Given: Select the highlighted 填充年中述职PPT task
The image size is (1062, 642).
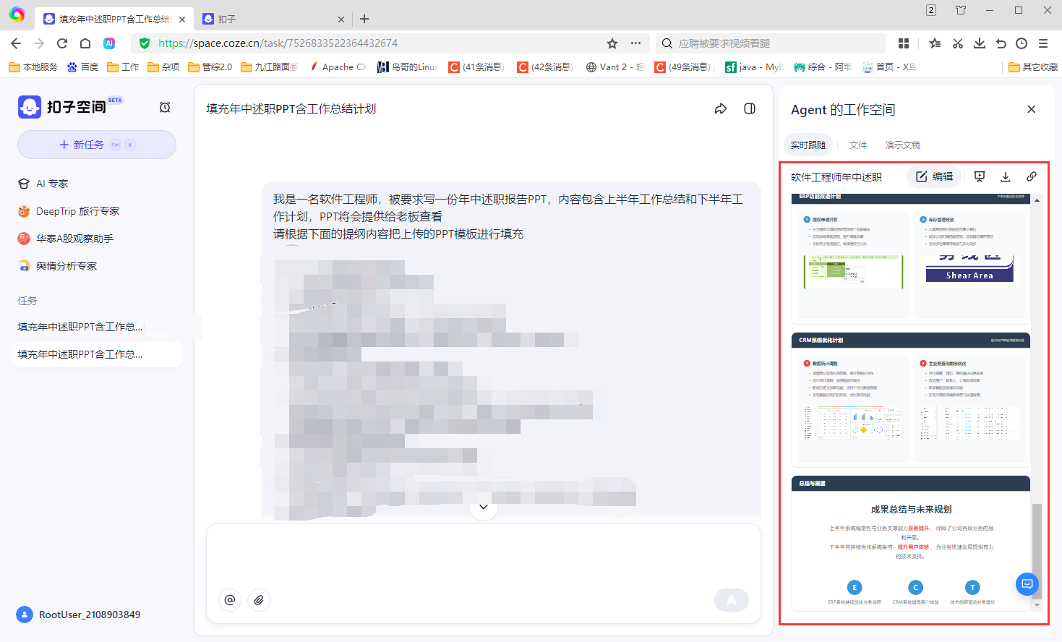Looking at the screenshot, I should (97, 354).
